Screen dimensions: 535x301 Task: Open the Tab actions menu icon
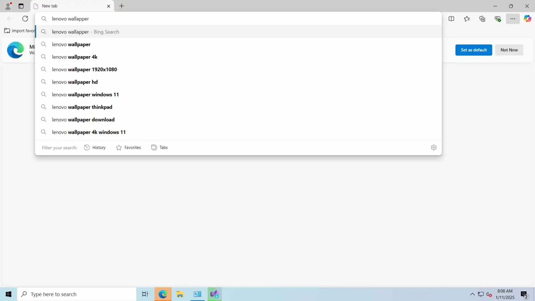pos(21,6)
